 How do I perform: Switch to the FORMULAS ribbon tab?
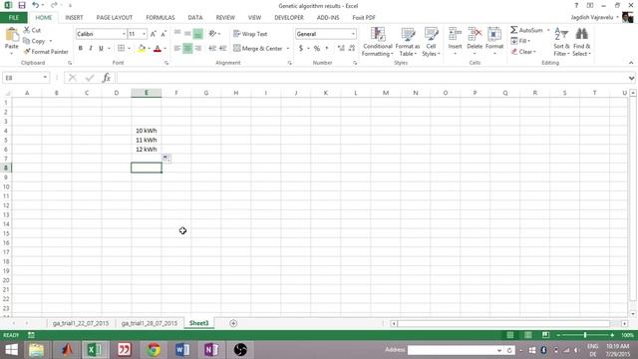[160, 18]
